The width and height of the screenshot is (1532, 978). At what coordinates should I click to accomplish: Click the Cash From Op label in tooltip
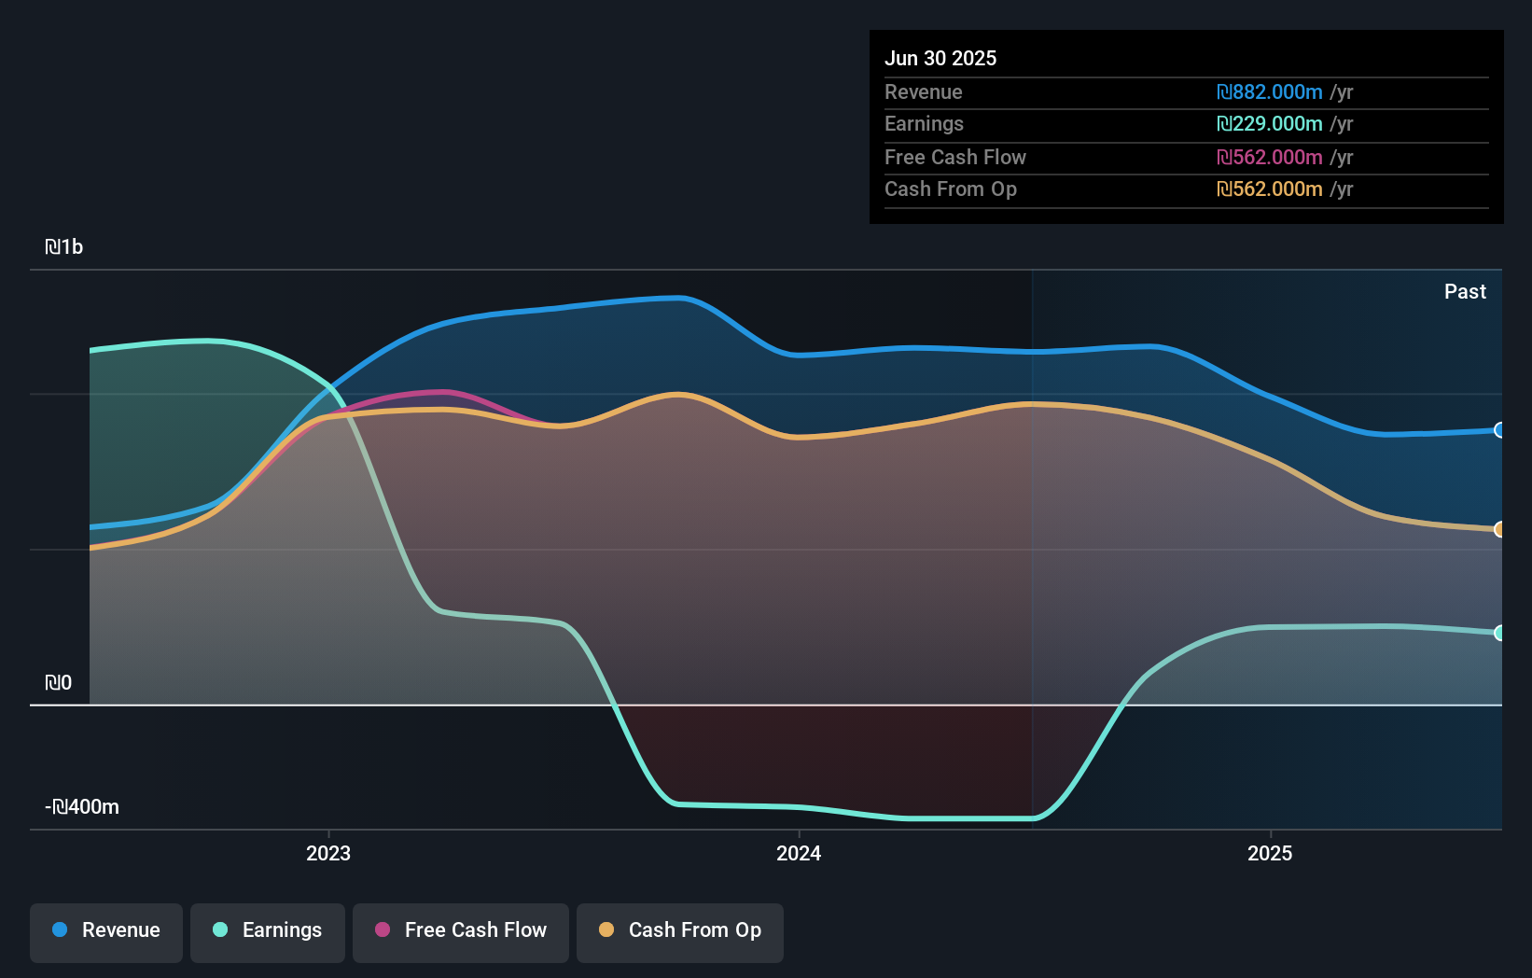951,189
